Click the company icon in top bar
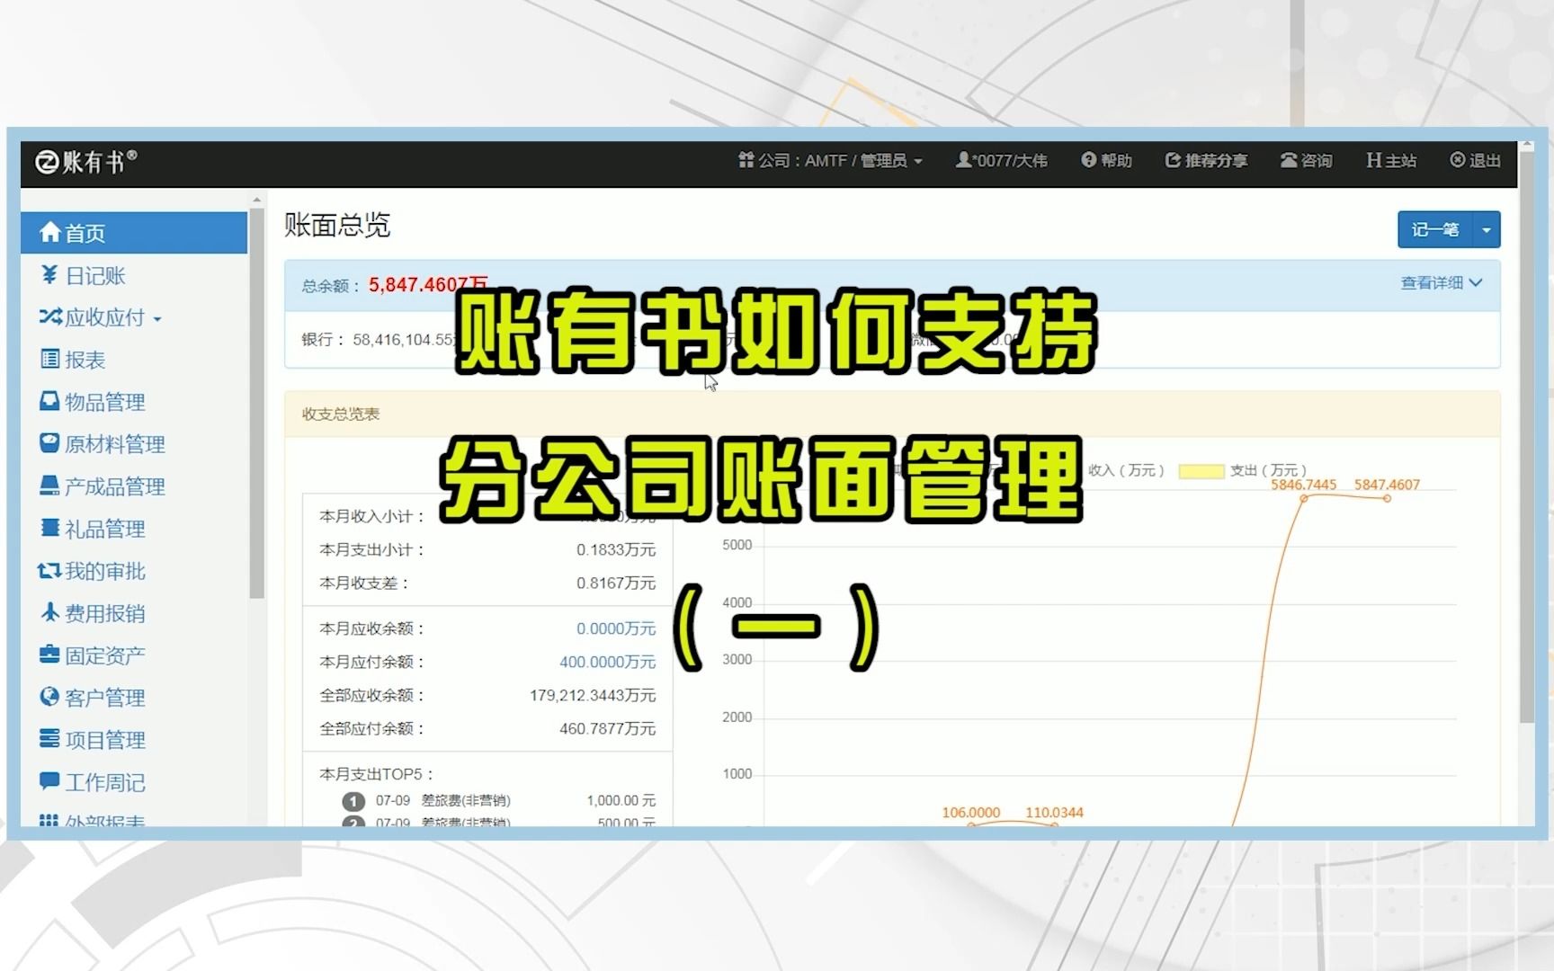This screenshot has width=1554, height=971. point(746,160)
